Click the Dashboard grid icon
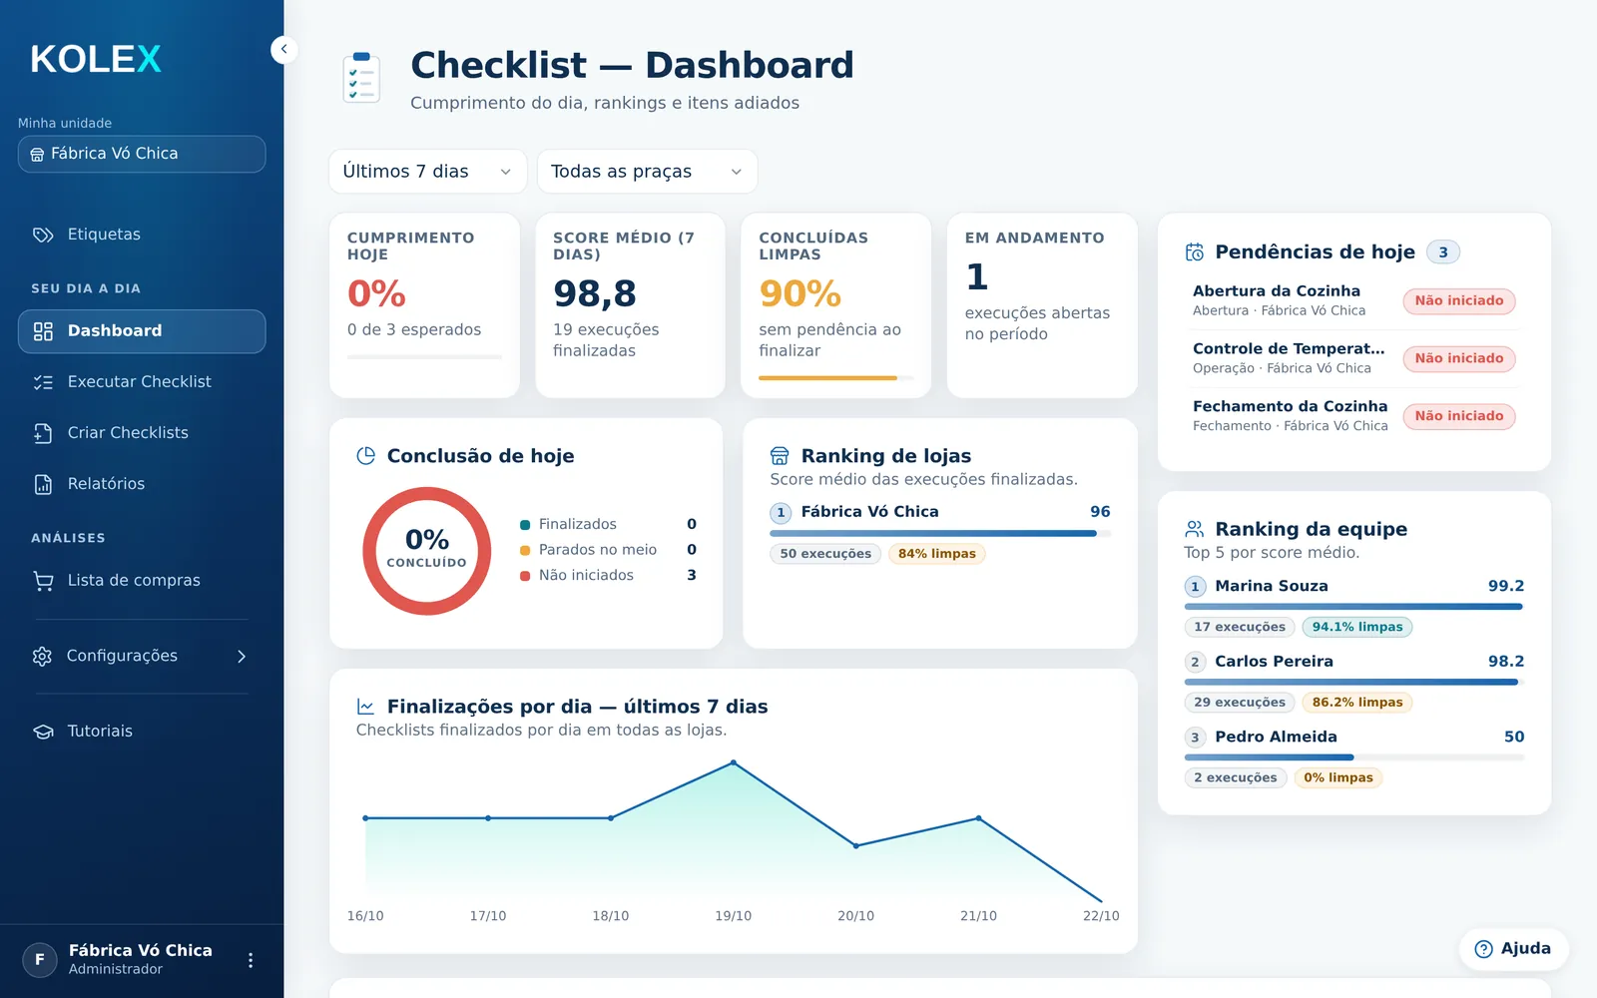 click(x=43, y=331)
